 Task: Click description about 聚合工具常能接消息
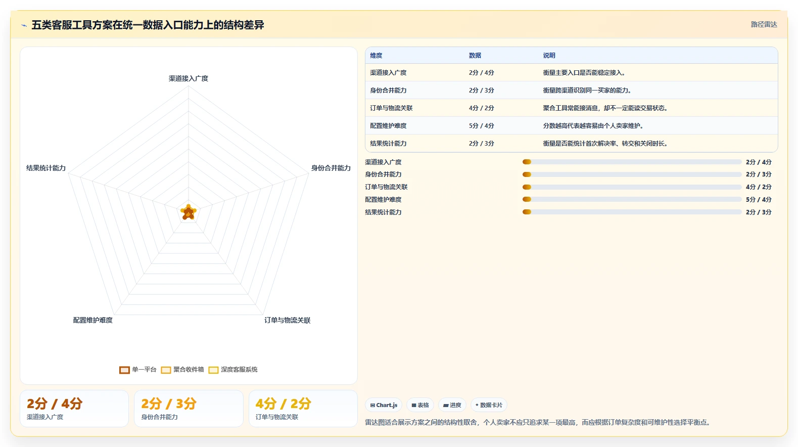(606, 108)
